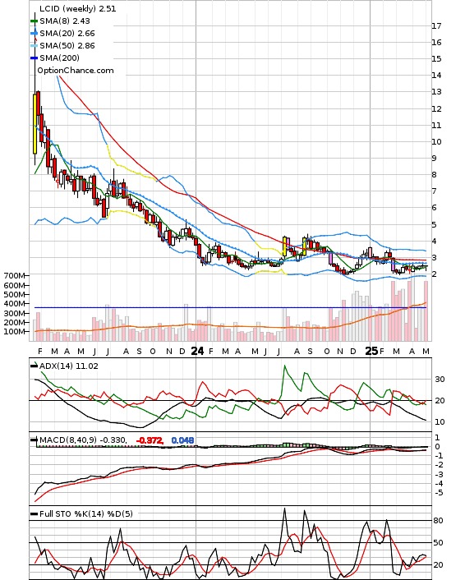Click the 9 label on price axis

(435, 159)
